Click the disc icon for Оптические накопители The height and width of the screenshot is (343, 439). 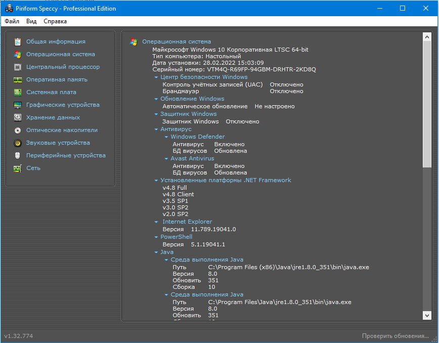(18, 130)
